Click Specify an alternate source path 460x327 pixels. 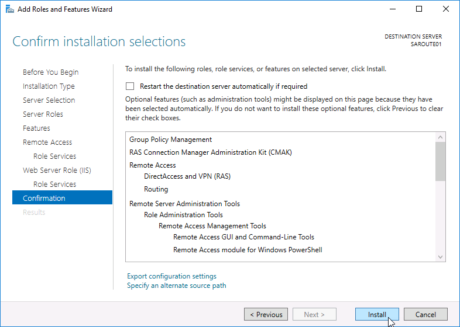[176, 286]
